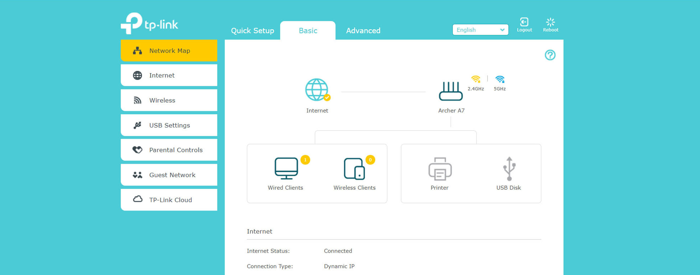Open the Internet sidebar menu item

[169, 75]
